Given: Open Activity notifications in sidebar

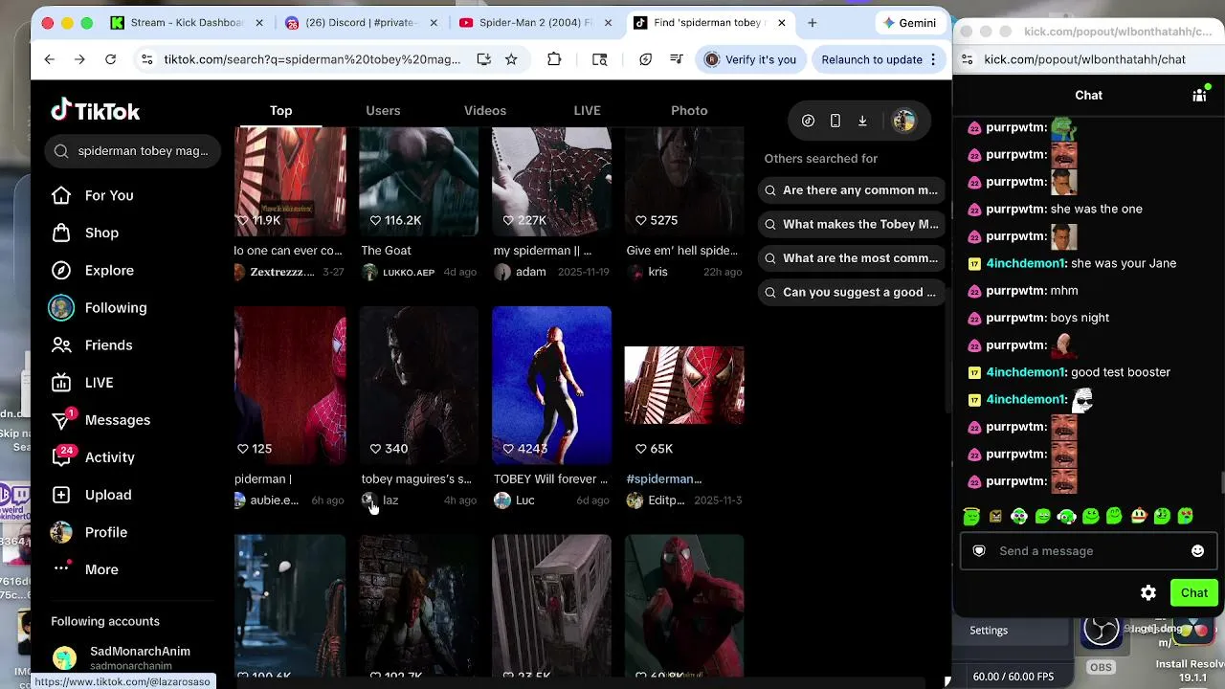Looking at the screenshot, I should point(93,456).
